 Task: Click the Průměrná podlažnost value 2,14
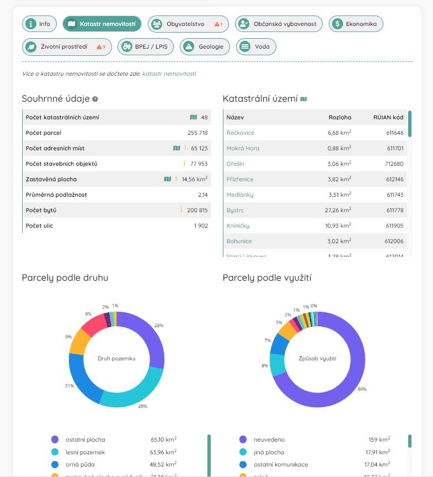coord(203,195)
